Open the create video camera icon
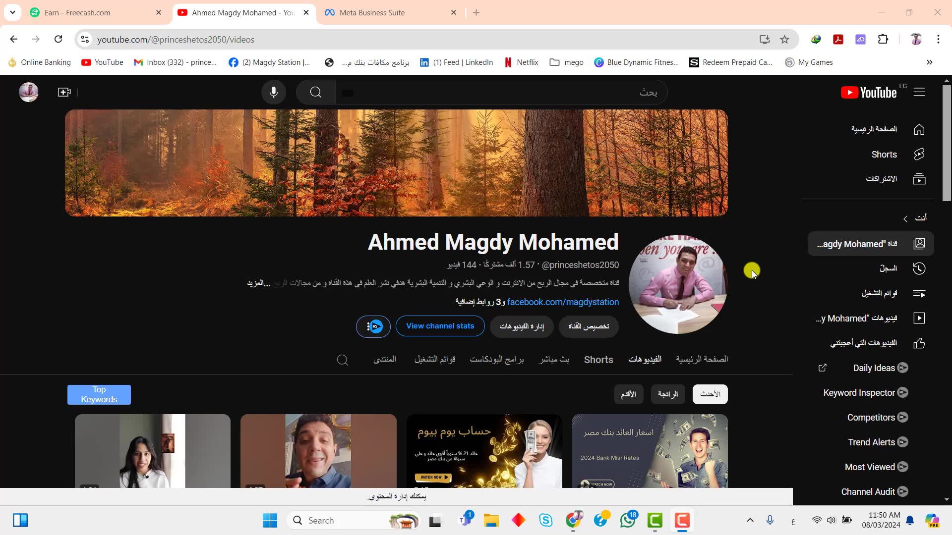 tap(64, 92)
